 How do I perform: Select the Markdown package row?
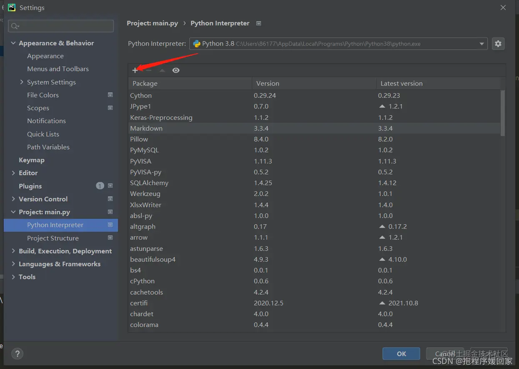[x=315, y=128]
